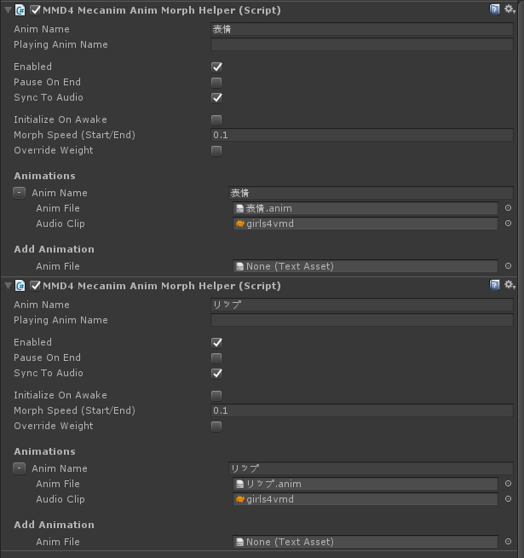524x558 pixels.
Task: Remove リップ animation with minus button
Action: [x=19, y=468]
